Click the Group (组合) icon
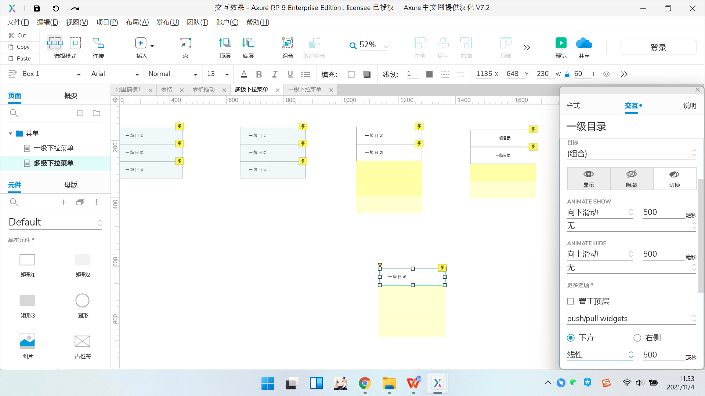This screenshot has width=705, height=396. (x=288, y=43)
